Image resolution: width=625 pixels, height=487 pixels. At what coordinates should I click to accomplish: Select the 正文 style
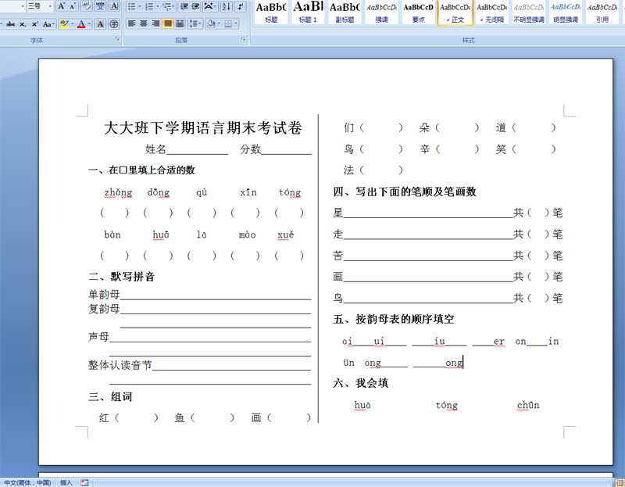[455, 13]
